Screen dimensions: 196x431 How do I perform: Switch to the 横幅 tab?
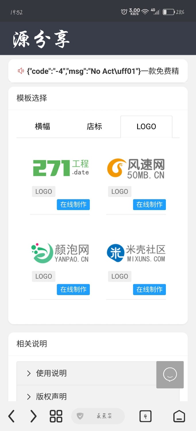click(x=42, y=126)
